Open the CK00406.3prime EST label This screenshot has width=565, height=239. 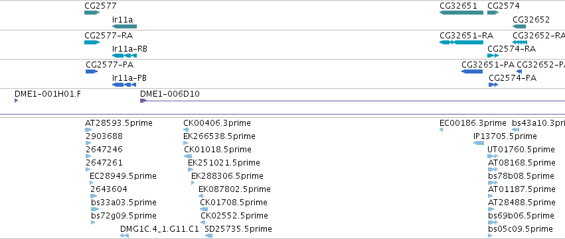217,123
